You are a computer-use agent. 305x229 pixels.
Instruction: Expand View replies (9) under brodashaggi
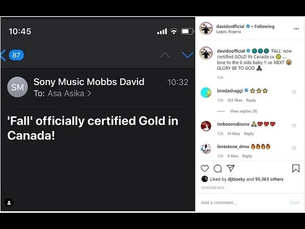click(x=244, y=111)
